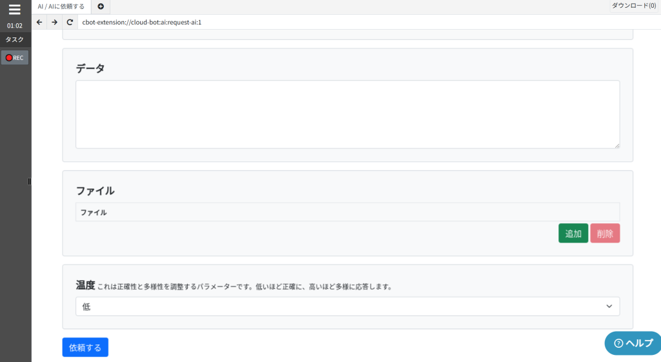Click the データ textarea resize grip
661x362 pixels.
(x=616, y=145)
